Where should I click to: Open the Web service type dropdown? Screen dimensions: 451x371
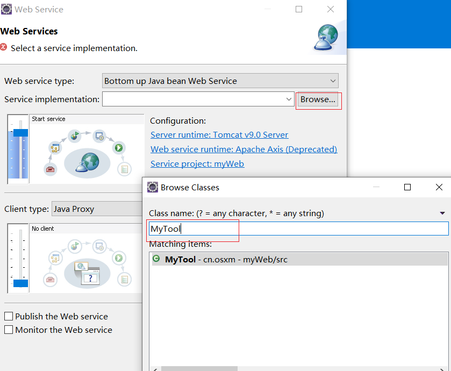tap(220, 81)
